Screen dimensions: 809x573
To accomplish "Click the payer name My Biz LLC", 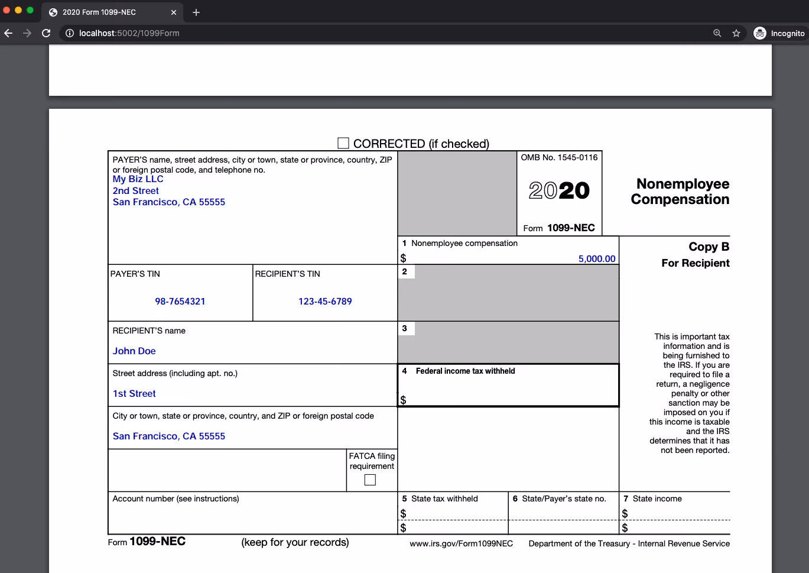I will coord(138,179).
